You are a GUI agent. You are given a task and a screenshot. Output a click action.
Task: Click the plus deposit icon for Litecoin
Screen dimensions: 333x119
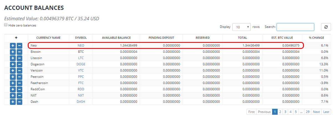(x=13, y=58)
